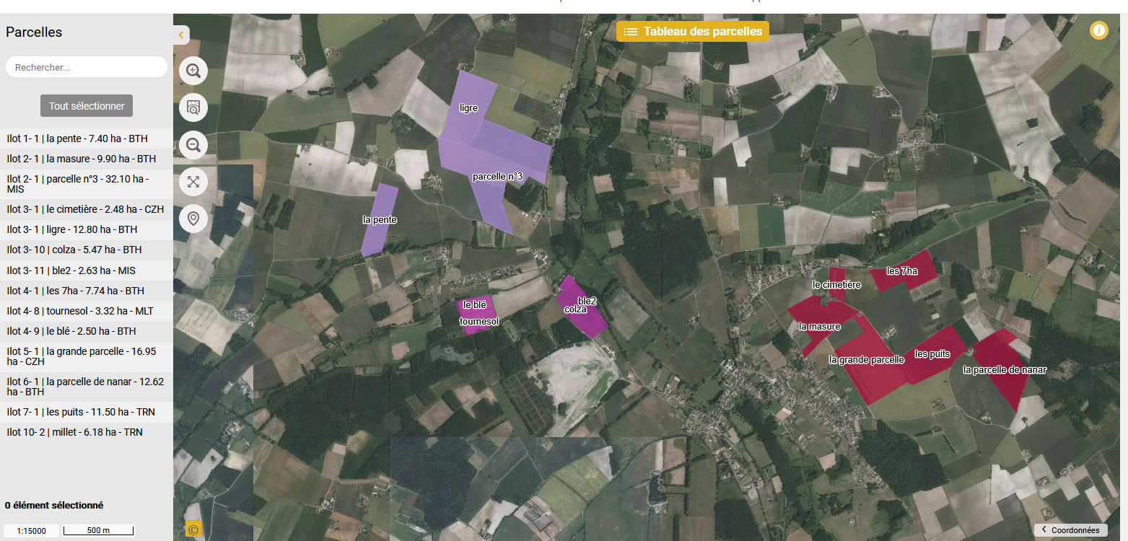Open the yellow info icon
The width and height of the screenshot is (1128, 541).
[1098, 31]
